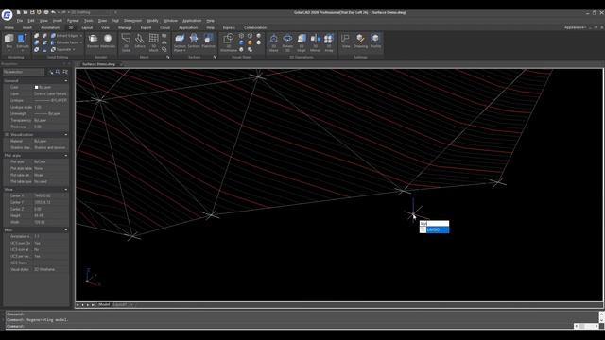This screenshot has width=605, height=340.
Task: Click the 3D Move tool
Action: tap(273, 42)
